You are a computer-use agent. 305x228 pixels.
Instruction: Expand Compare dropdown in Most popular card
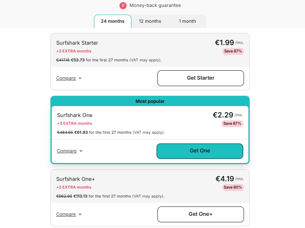70,151
